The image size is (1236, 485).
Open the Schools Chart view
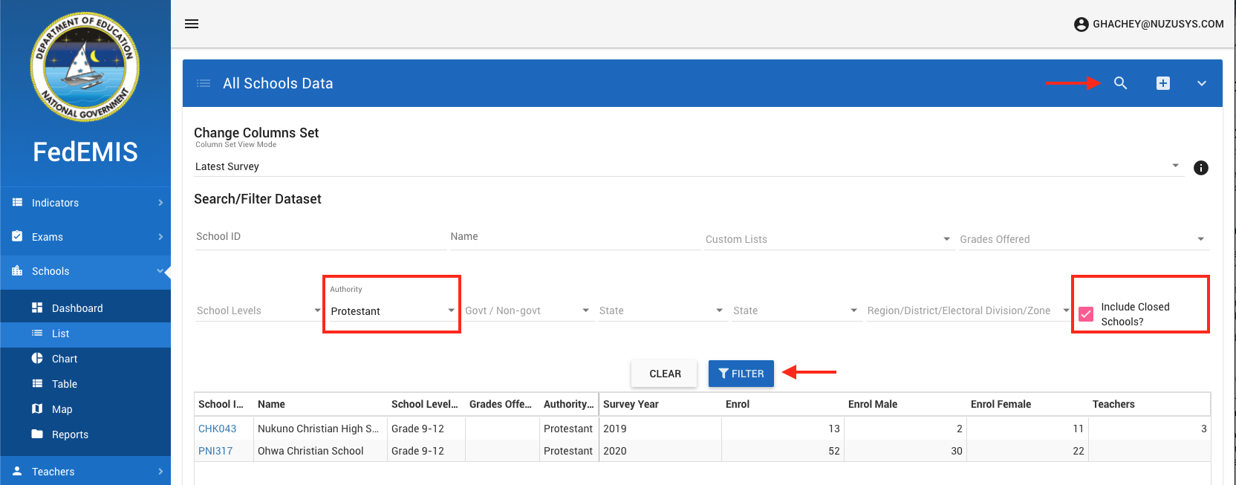point(65,359)
